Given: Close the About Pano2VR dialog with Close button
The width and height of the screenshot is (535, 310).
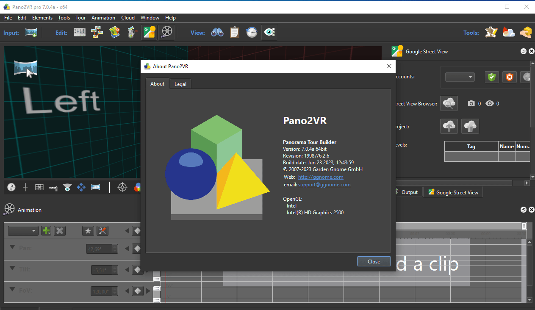Looking at the screenshot, I should (374, 261).
